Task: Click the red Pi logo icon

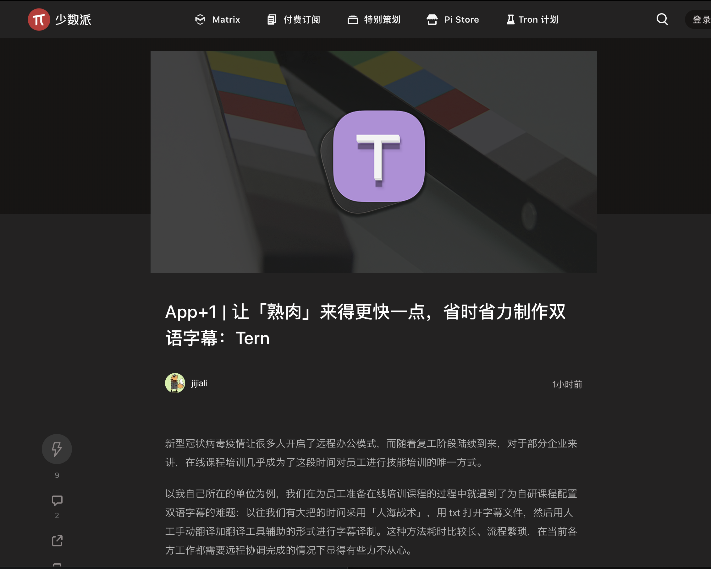Action: tap(39, 19)
